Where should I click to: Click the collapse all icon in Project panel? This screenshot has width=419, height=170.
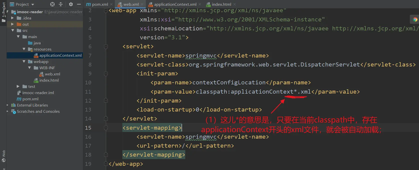[61, 4]
